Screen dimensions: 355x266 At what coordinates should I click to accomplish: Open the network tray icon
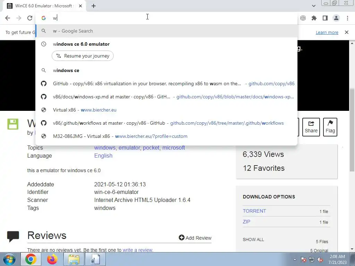click(x=312, y=259)
